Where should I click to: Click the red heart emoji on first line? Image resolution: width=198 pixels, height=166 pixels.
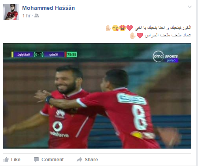click(x=130, y=28)
